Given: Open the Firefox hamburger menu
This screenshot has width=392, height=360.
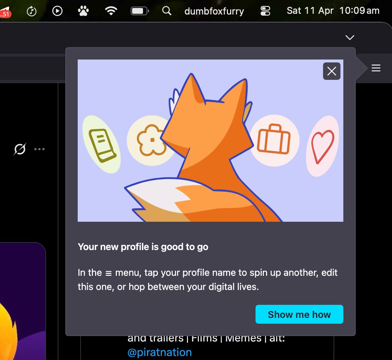Looking at the screenshot, I should pyautogui.click(x=376, y=68).
